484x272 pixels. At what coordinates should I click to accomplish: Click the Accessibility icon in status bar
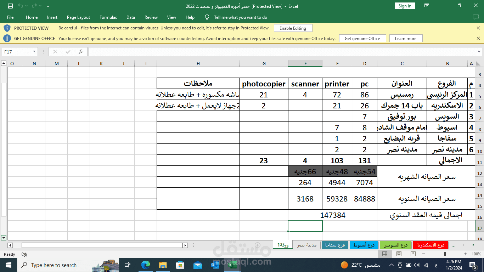[24, 254]
